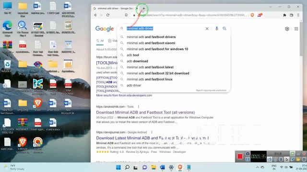Open Task View from taskbar
Image resolution: width=307 pixels, height=172 pixels.
tap(135, 167)
